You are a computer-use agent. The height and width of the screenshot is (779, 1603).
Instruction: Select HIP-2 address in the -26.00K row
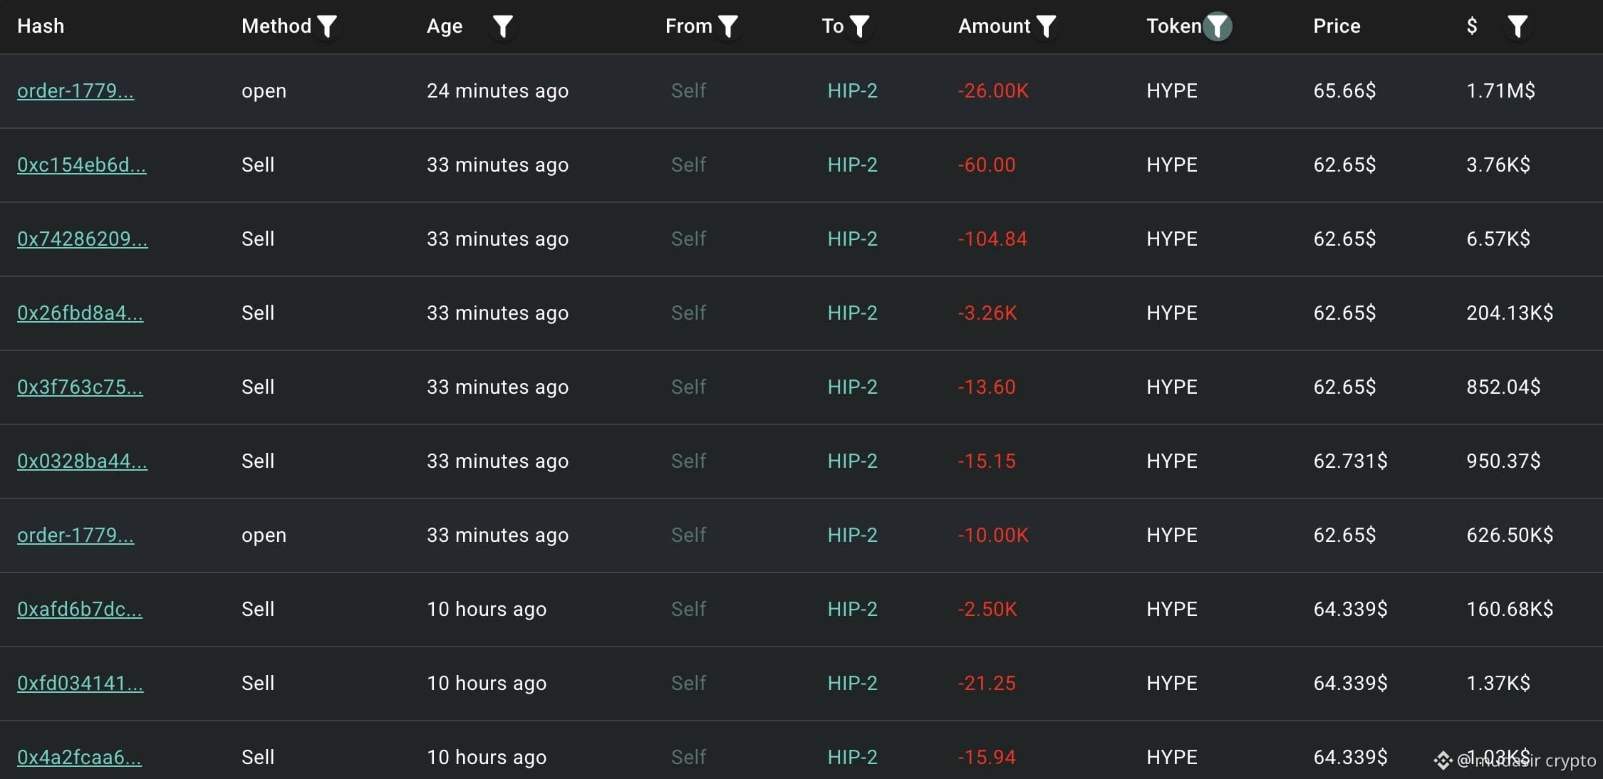pyautogui.click(x=852, y=91)
